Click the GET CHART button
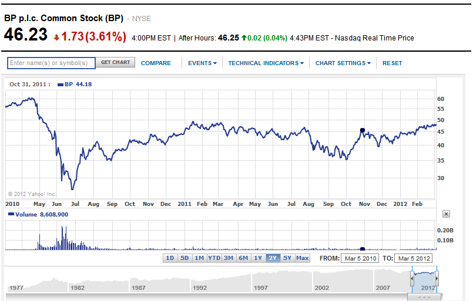 tap(115, 62)
